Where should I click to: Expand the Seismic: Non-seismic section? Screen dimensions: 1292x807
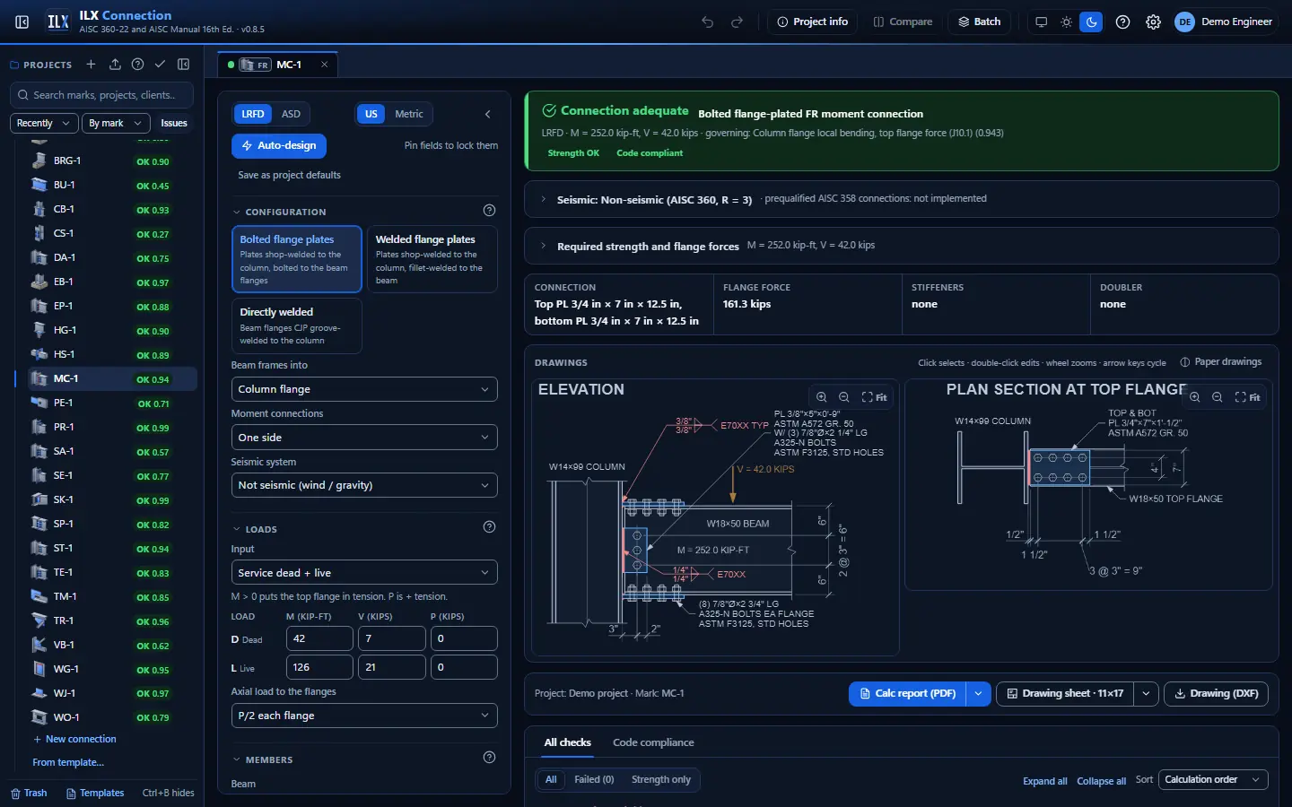pos(901,199)
